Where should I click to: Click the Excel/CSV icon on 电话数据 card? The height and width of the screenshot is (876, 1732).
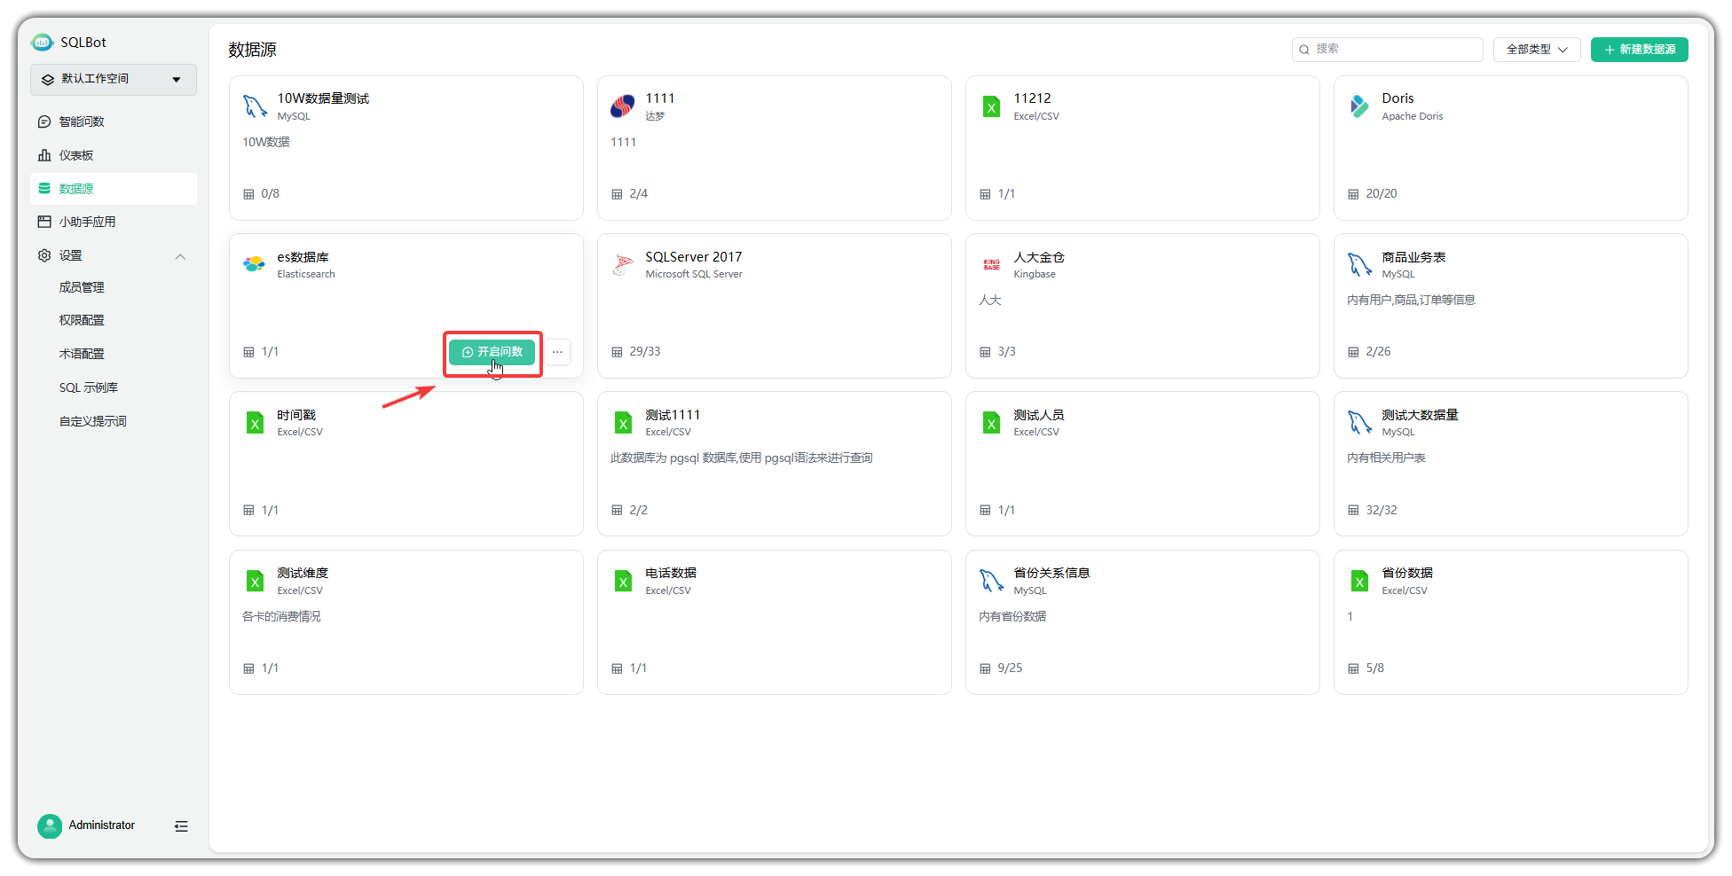(623, 580)
